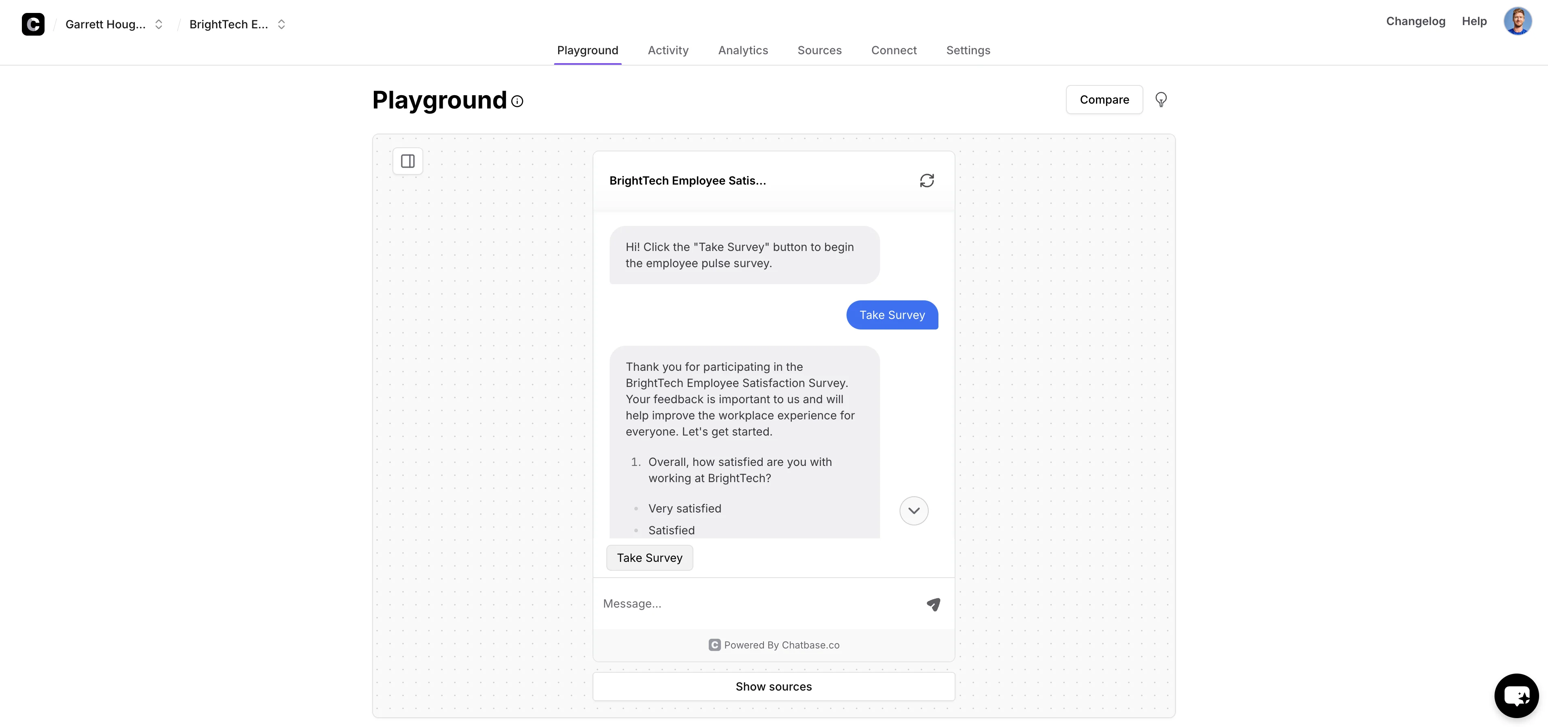Click the Take Survey suggestion button
The width and height of the screenshot is (1548, 727).
click(649, 557)
